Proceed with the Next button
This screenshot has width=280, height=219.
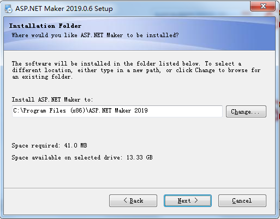[x=188, y=200]
